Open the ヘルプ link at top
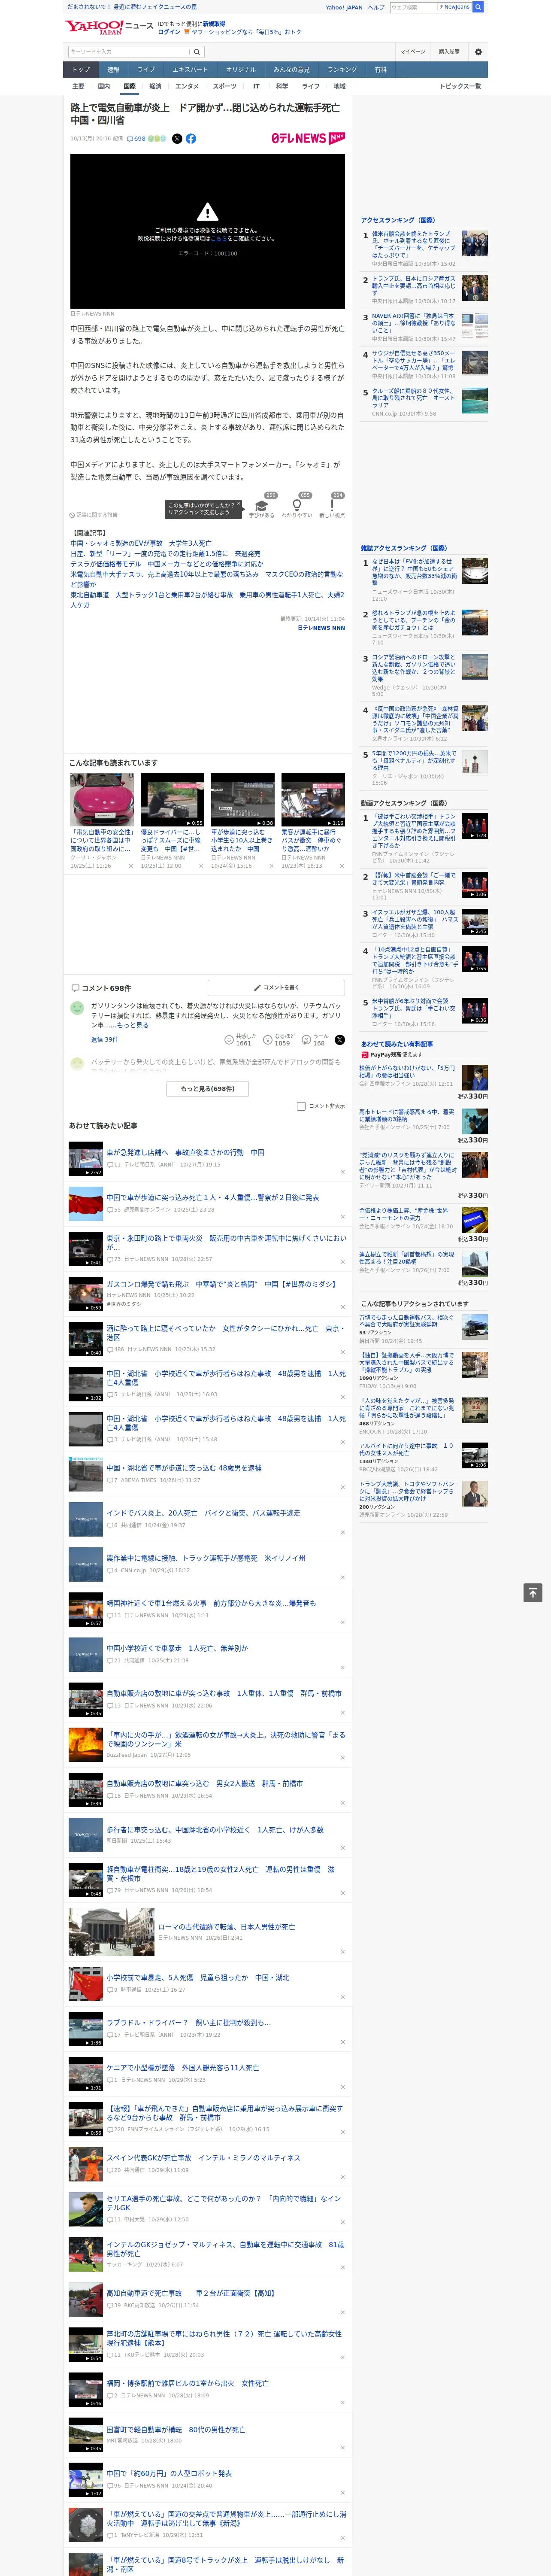This screenshot has width=551, height=2576. [x=376, y=7]
